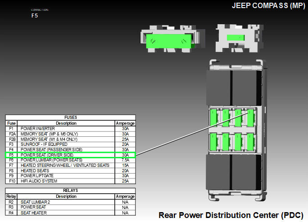Image resolution: width=308 pixels, height=222 pixels.
Task: Click the 20A amperage for SUNROOF row
Action: tap(125, 144)
